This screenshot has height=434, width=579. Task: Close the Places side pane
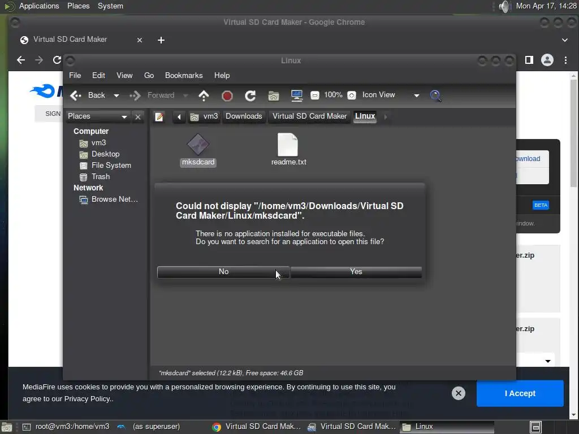(x=138, y=117)
